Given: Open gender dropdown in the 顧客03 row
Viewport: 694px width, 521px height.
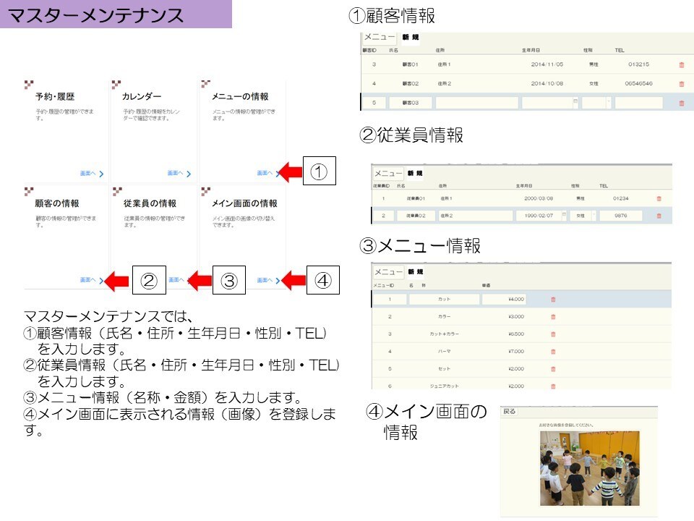Looking at the screenshot, I should (x=609, y=102).
